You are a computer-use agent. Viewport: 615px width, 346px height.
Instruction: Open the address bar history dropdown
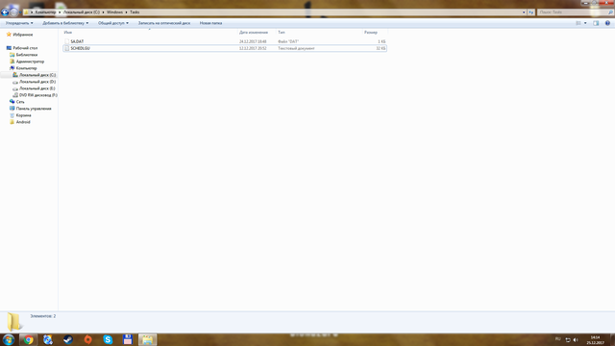(x=524, y=12)
